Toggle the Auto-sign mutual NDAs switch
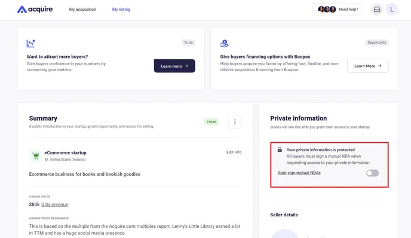 point(373,173)
